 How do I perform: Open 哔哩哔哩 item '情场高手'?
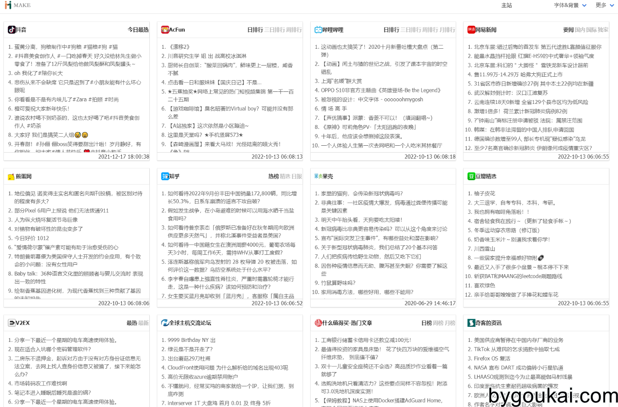point(334,109)
